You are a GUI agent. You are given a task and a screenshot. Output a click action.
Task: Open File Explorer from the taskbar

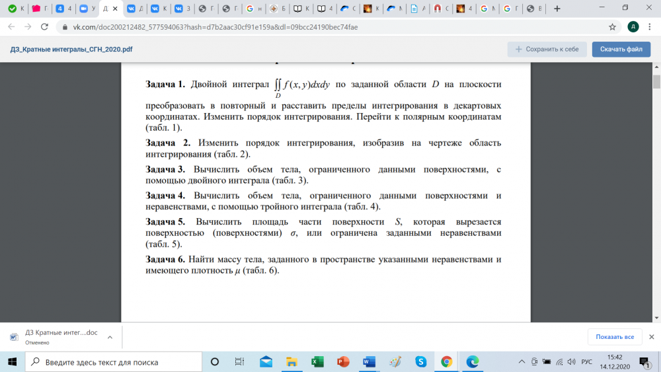click(292, 362)
